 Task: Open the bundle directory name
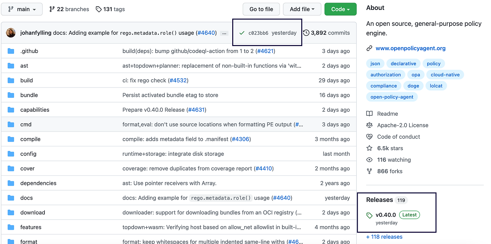tap(29, 95)
